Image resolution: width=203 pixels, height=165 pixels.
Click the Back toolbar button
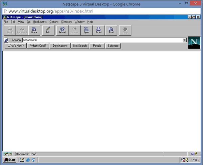10,30
